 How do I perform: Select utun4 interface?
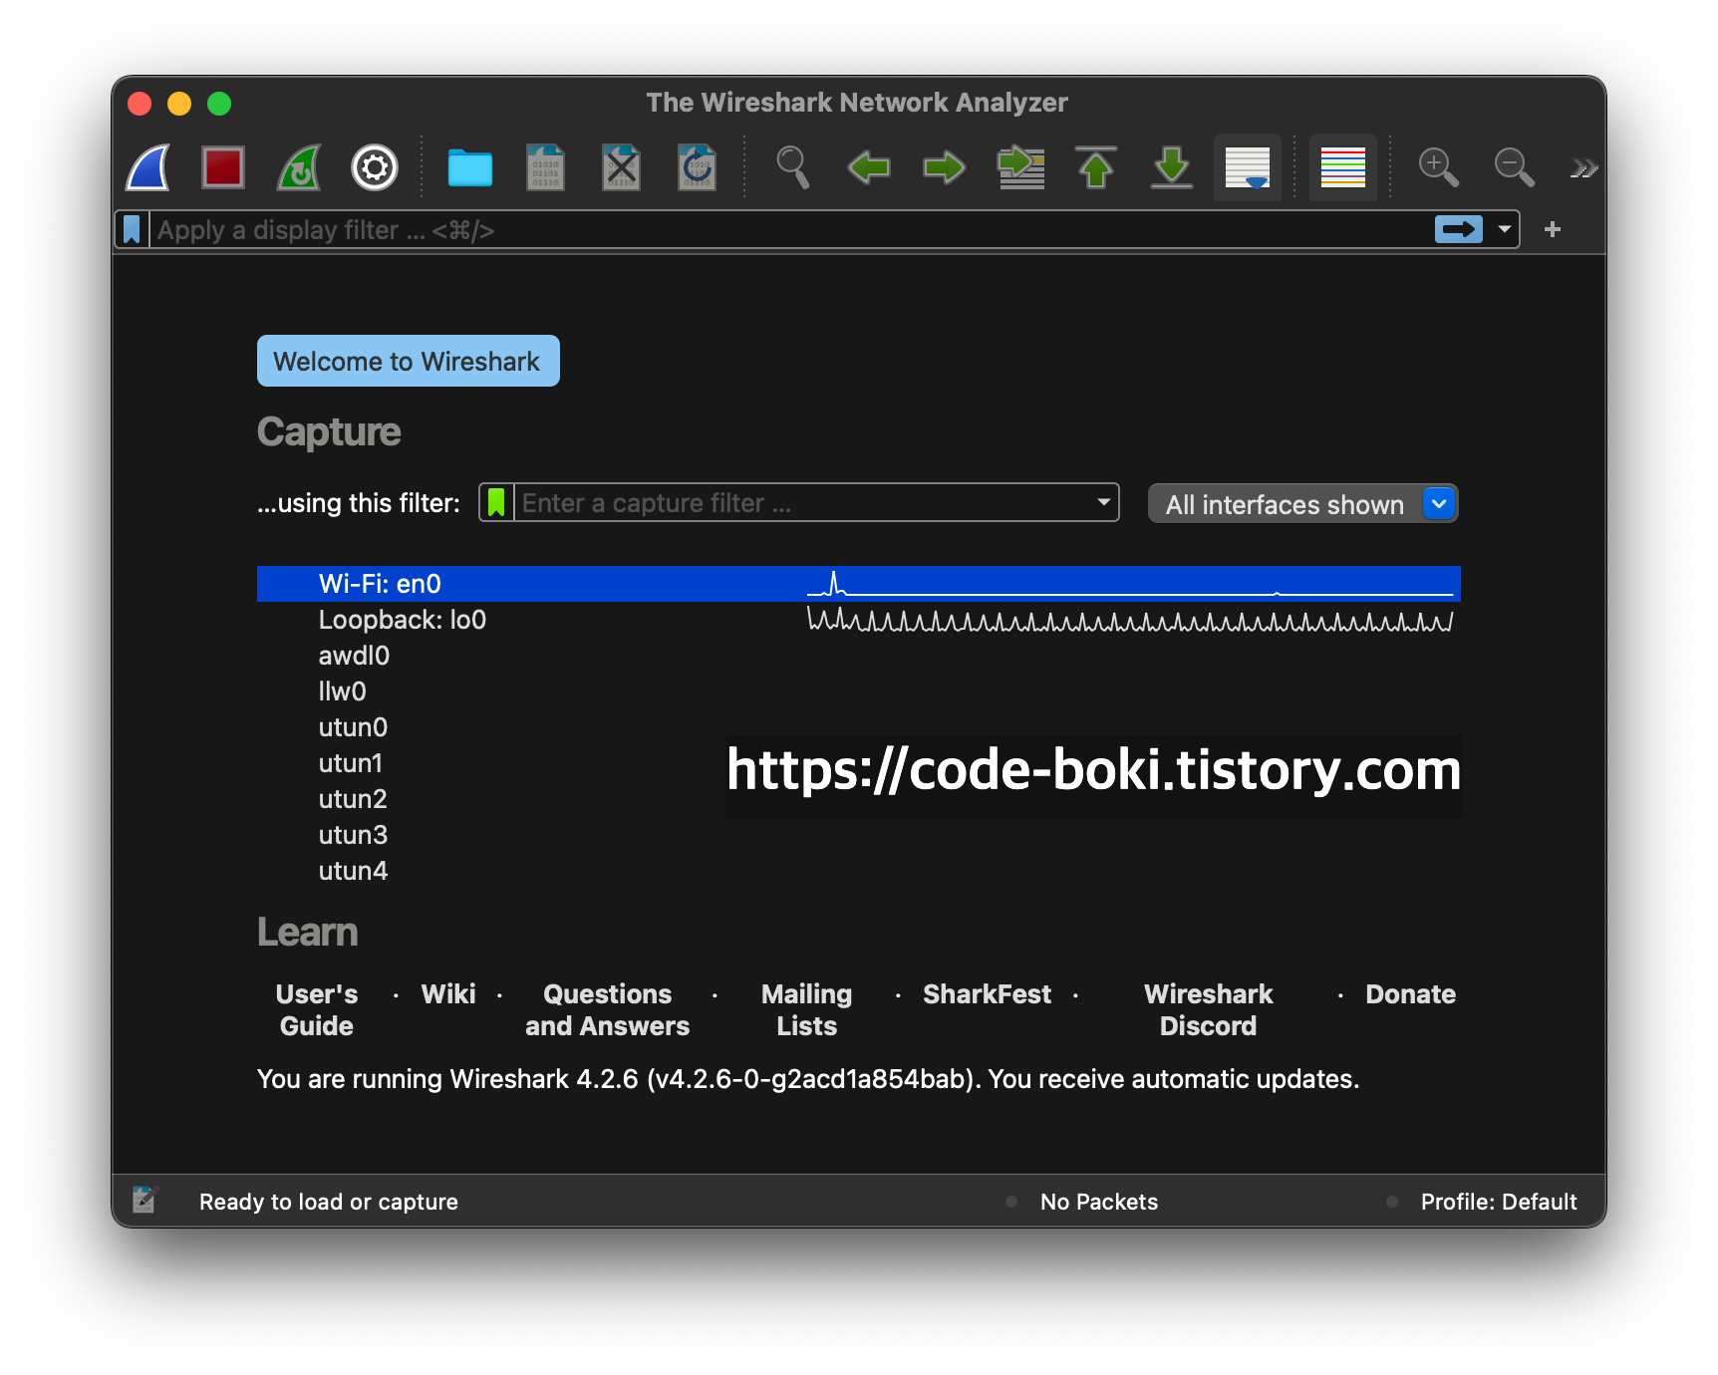pyautogui.click(x=859, y=871)
